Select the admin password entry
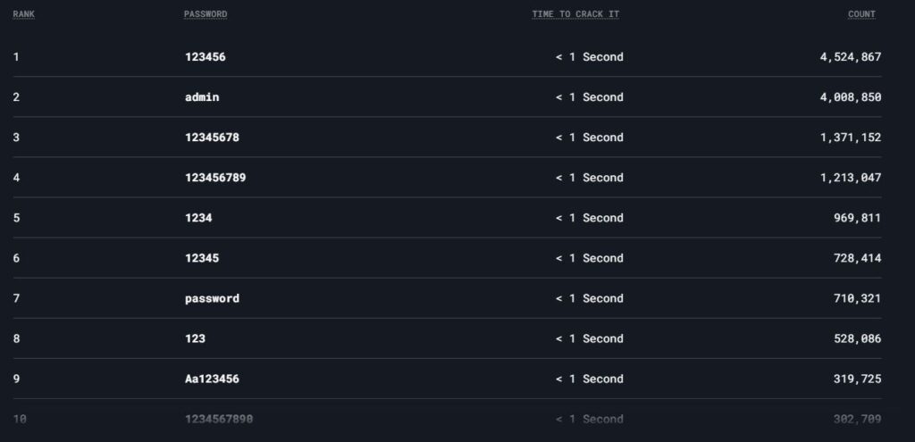 202,97
